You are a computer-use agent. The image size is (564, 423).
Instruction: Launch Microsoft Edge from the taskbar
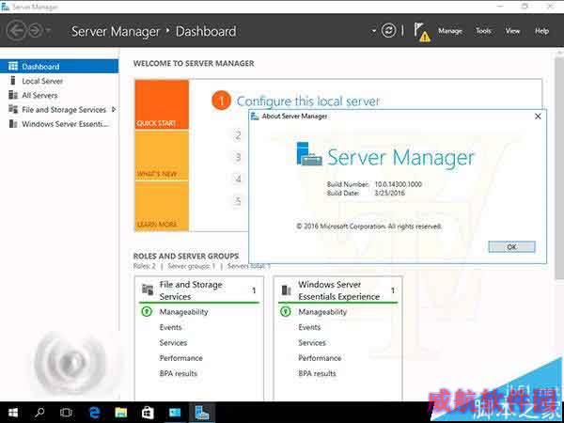click(x=94, y=413)
